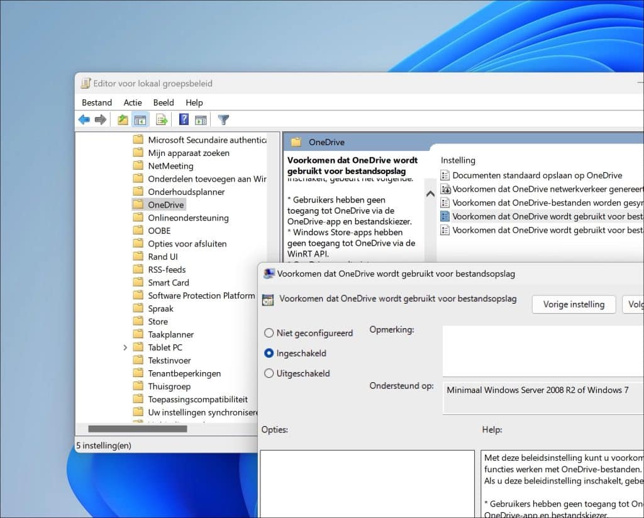Open the Help menu
The width and height of the screenshot is (644, 518).
[x=194, y=102]
